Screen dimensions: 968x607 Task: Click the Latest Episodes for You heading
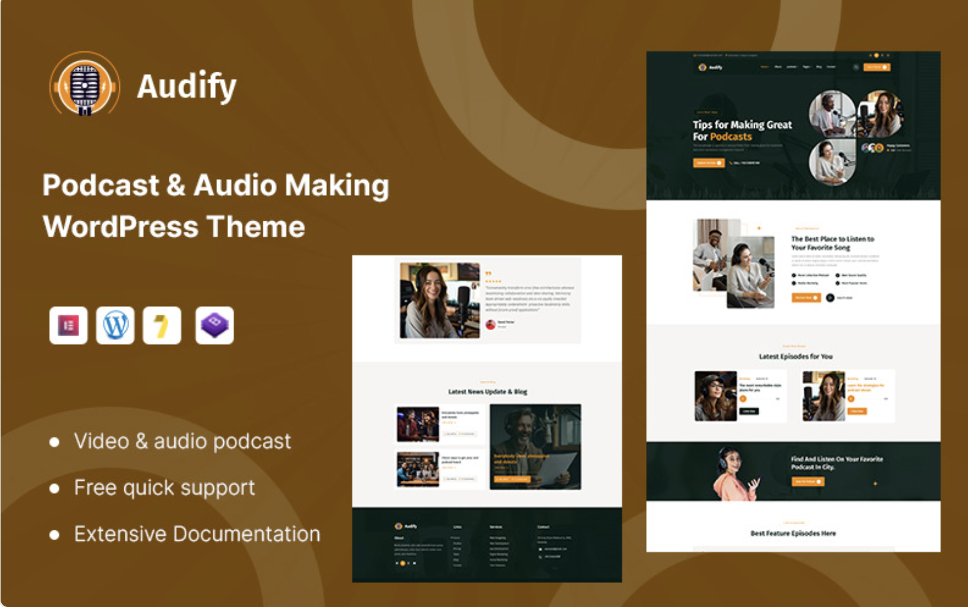(796, 356)
